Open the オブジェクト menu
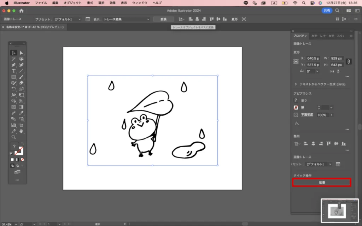Image resolution: width=362 pixels, height=226 pixels. pyautogui.click(x=72, y=3)
